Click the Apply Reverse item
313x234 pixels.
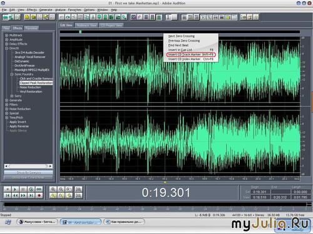coord(19,126)
